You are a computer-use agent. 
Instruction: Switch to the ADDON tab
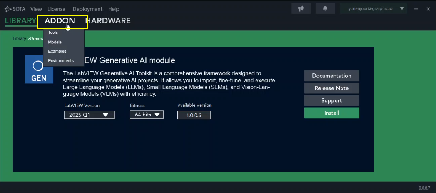(60, 21)
